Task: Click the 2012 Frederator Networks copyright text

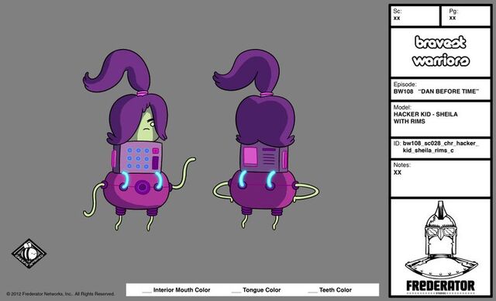Action: pos(60,294)
